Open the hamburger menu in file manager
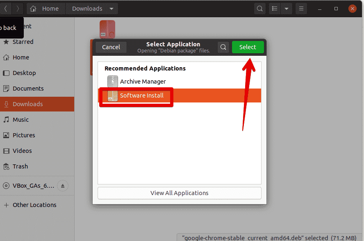This screenshot has height=241, width=364. click(301, 9)
